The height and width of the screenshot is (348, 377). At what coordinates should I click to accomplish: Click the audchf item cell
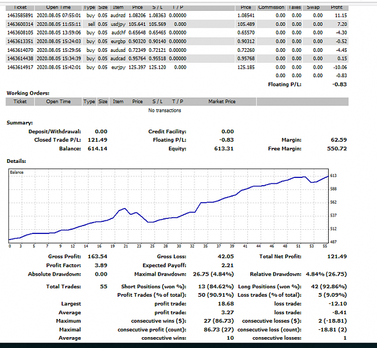[118, 33]
